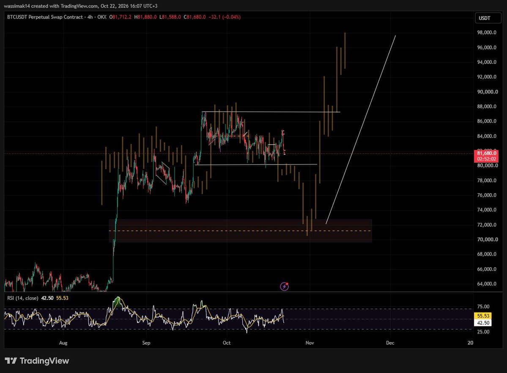Click the 76,000.0 price axis label
Screen dimensions: 507x373
487,195
